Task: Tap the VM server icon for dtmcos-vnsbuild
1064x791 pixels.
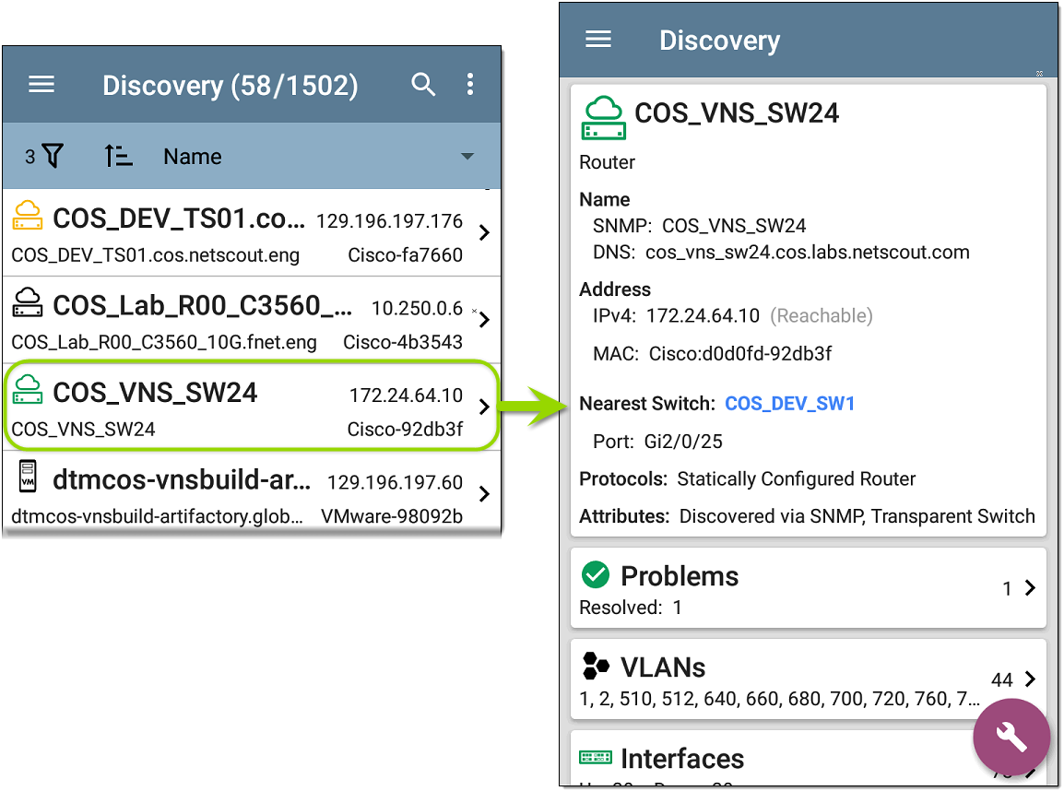Action: pyautogui.click(x=27, y=476)
